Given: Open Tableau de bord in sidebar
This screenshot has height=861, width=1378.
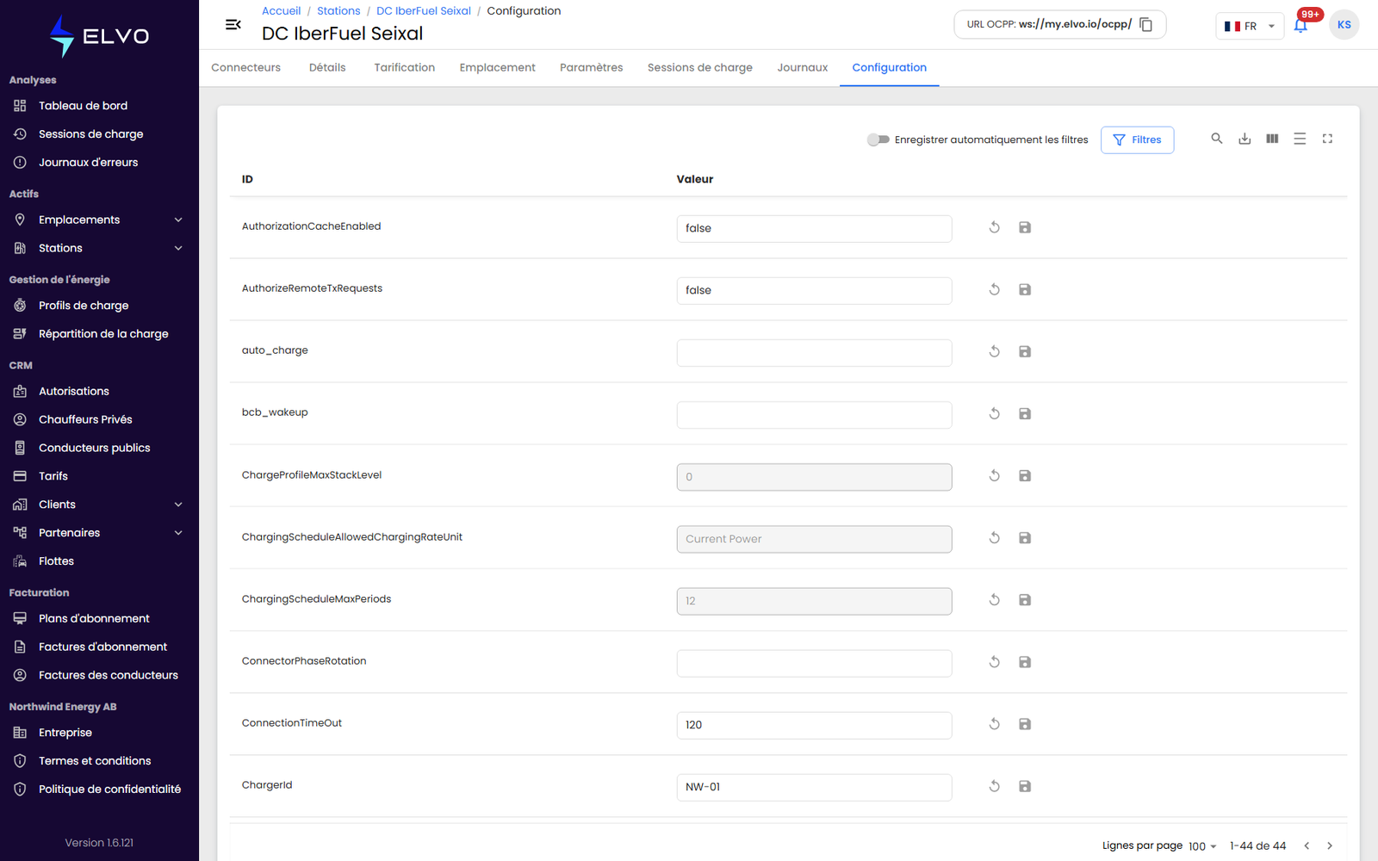Looking at the screenshot, I should click(99, 106).
